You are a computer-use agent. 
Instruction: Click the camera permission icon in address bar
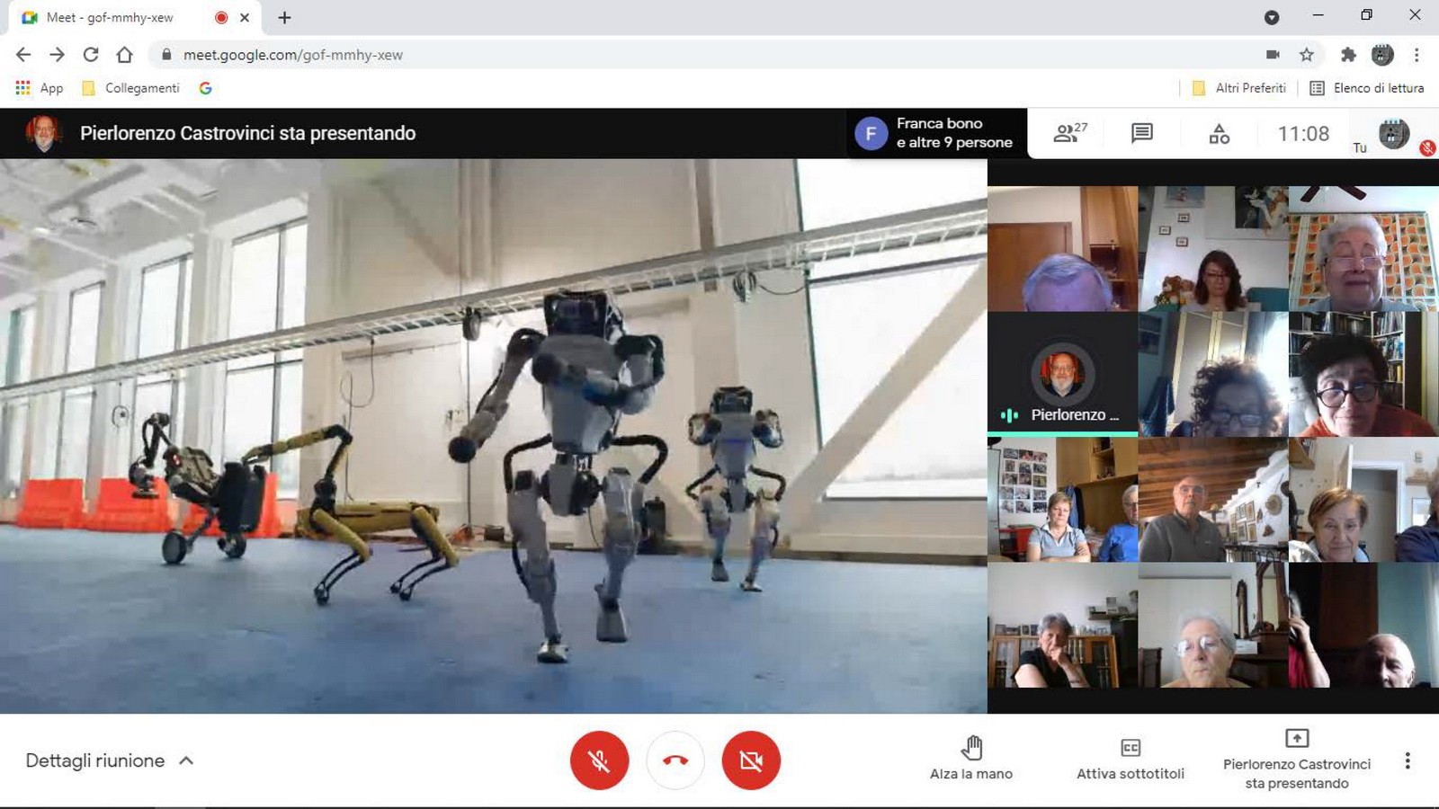point(1273,55)
